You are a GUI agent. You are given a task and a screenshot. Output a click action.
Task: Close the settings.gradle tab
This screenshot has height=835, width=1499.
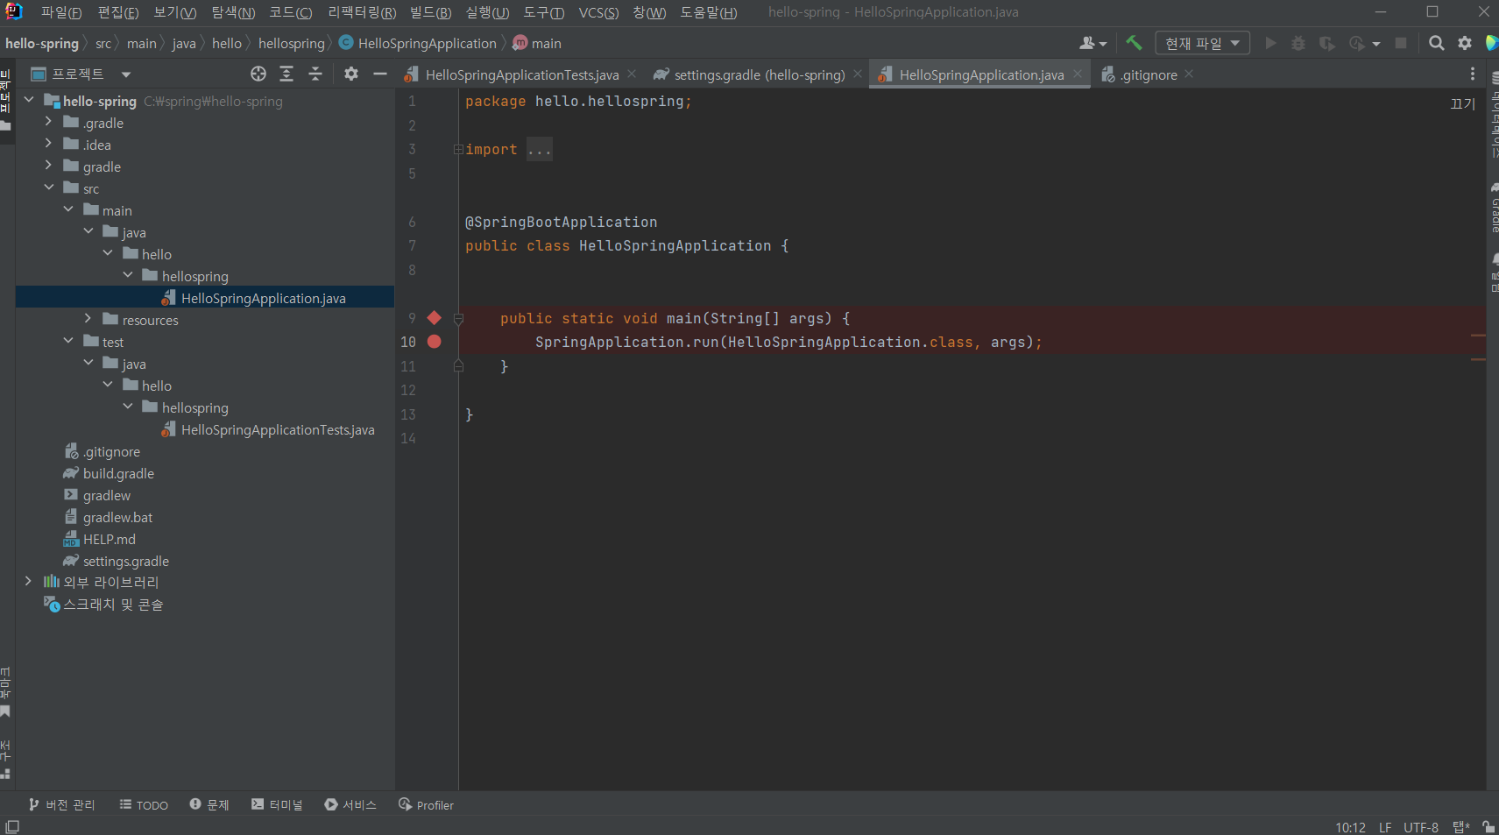[858, 74]
